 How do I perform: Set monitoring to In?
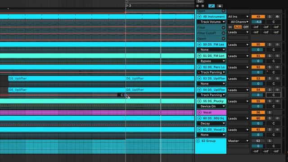[x=230, y=27]
